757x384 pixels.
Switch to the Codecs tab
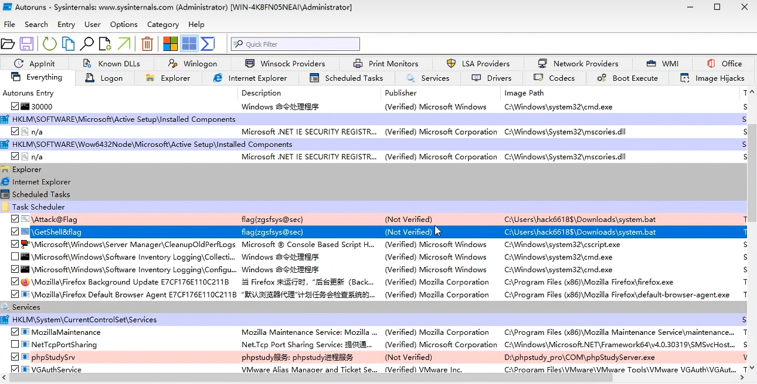(x=554, y=78)
